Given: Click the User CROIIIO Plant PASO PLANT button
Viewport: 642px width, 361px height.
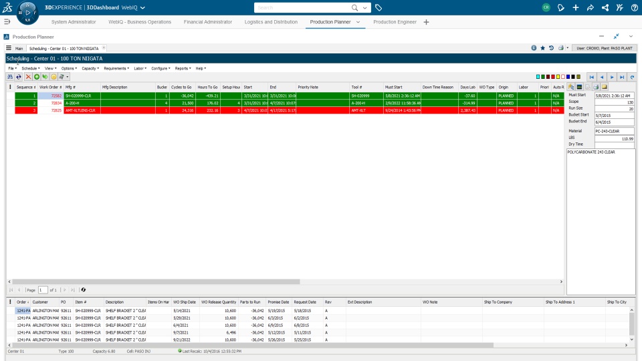Looking at the screenshot, I should 605,48.
